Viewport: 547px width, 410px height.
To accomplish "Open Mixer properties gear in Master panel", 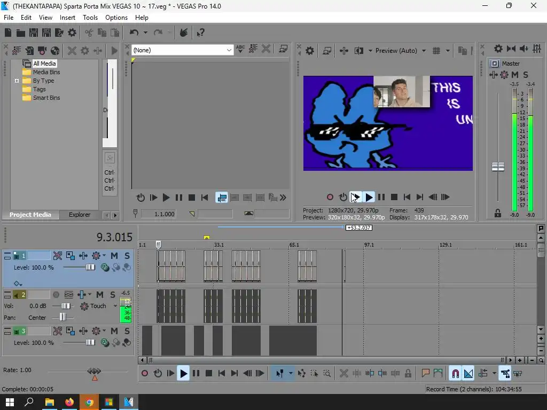I will 498,49.
